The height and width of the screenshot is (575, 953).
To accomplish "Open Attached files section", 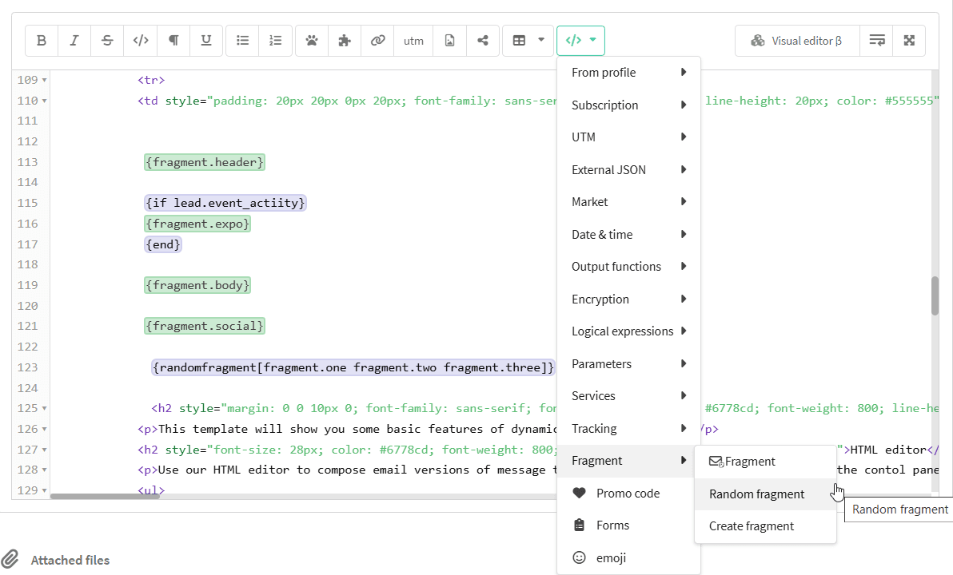I will pyautogui.click(x=70, y=560).
